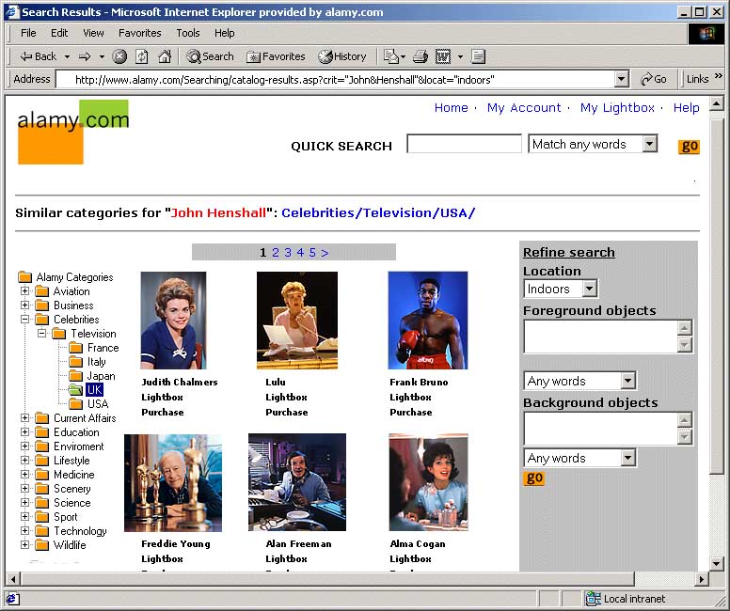The width and height of the screenshot is (730, 611).
Task: Click the Print toolbar icon
Action: pyautogui.click(x=421, y=56)
